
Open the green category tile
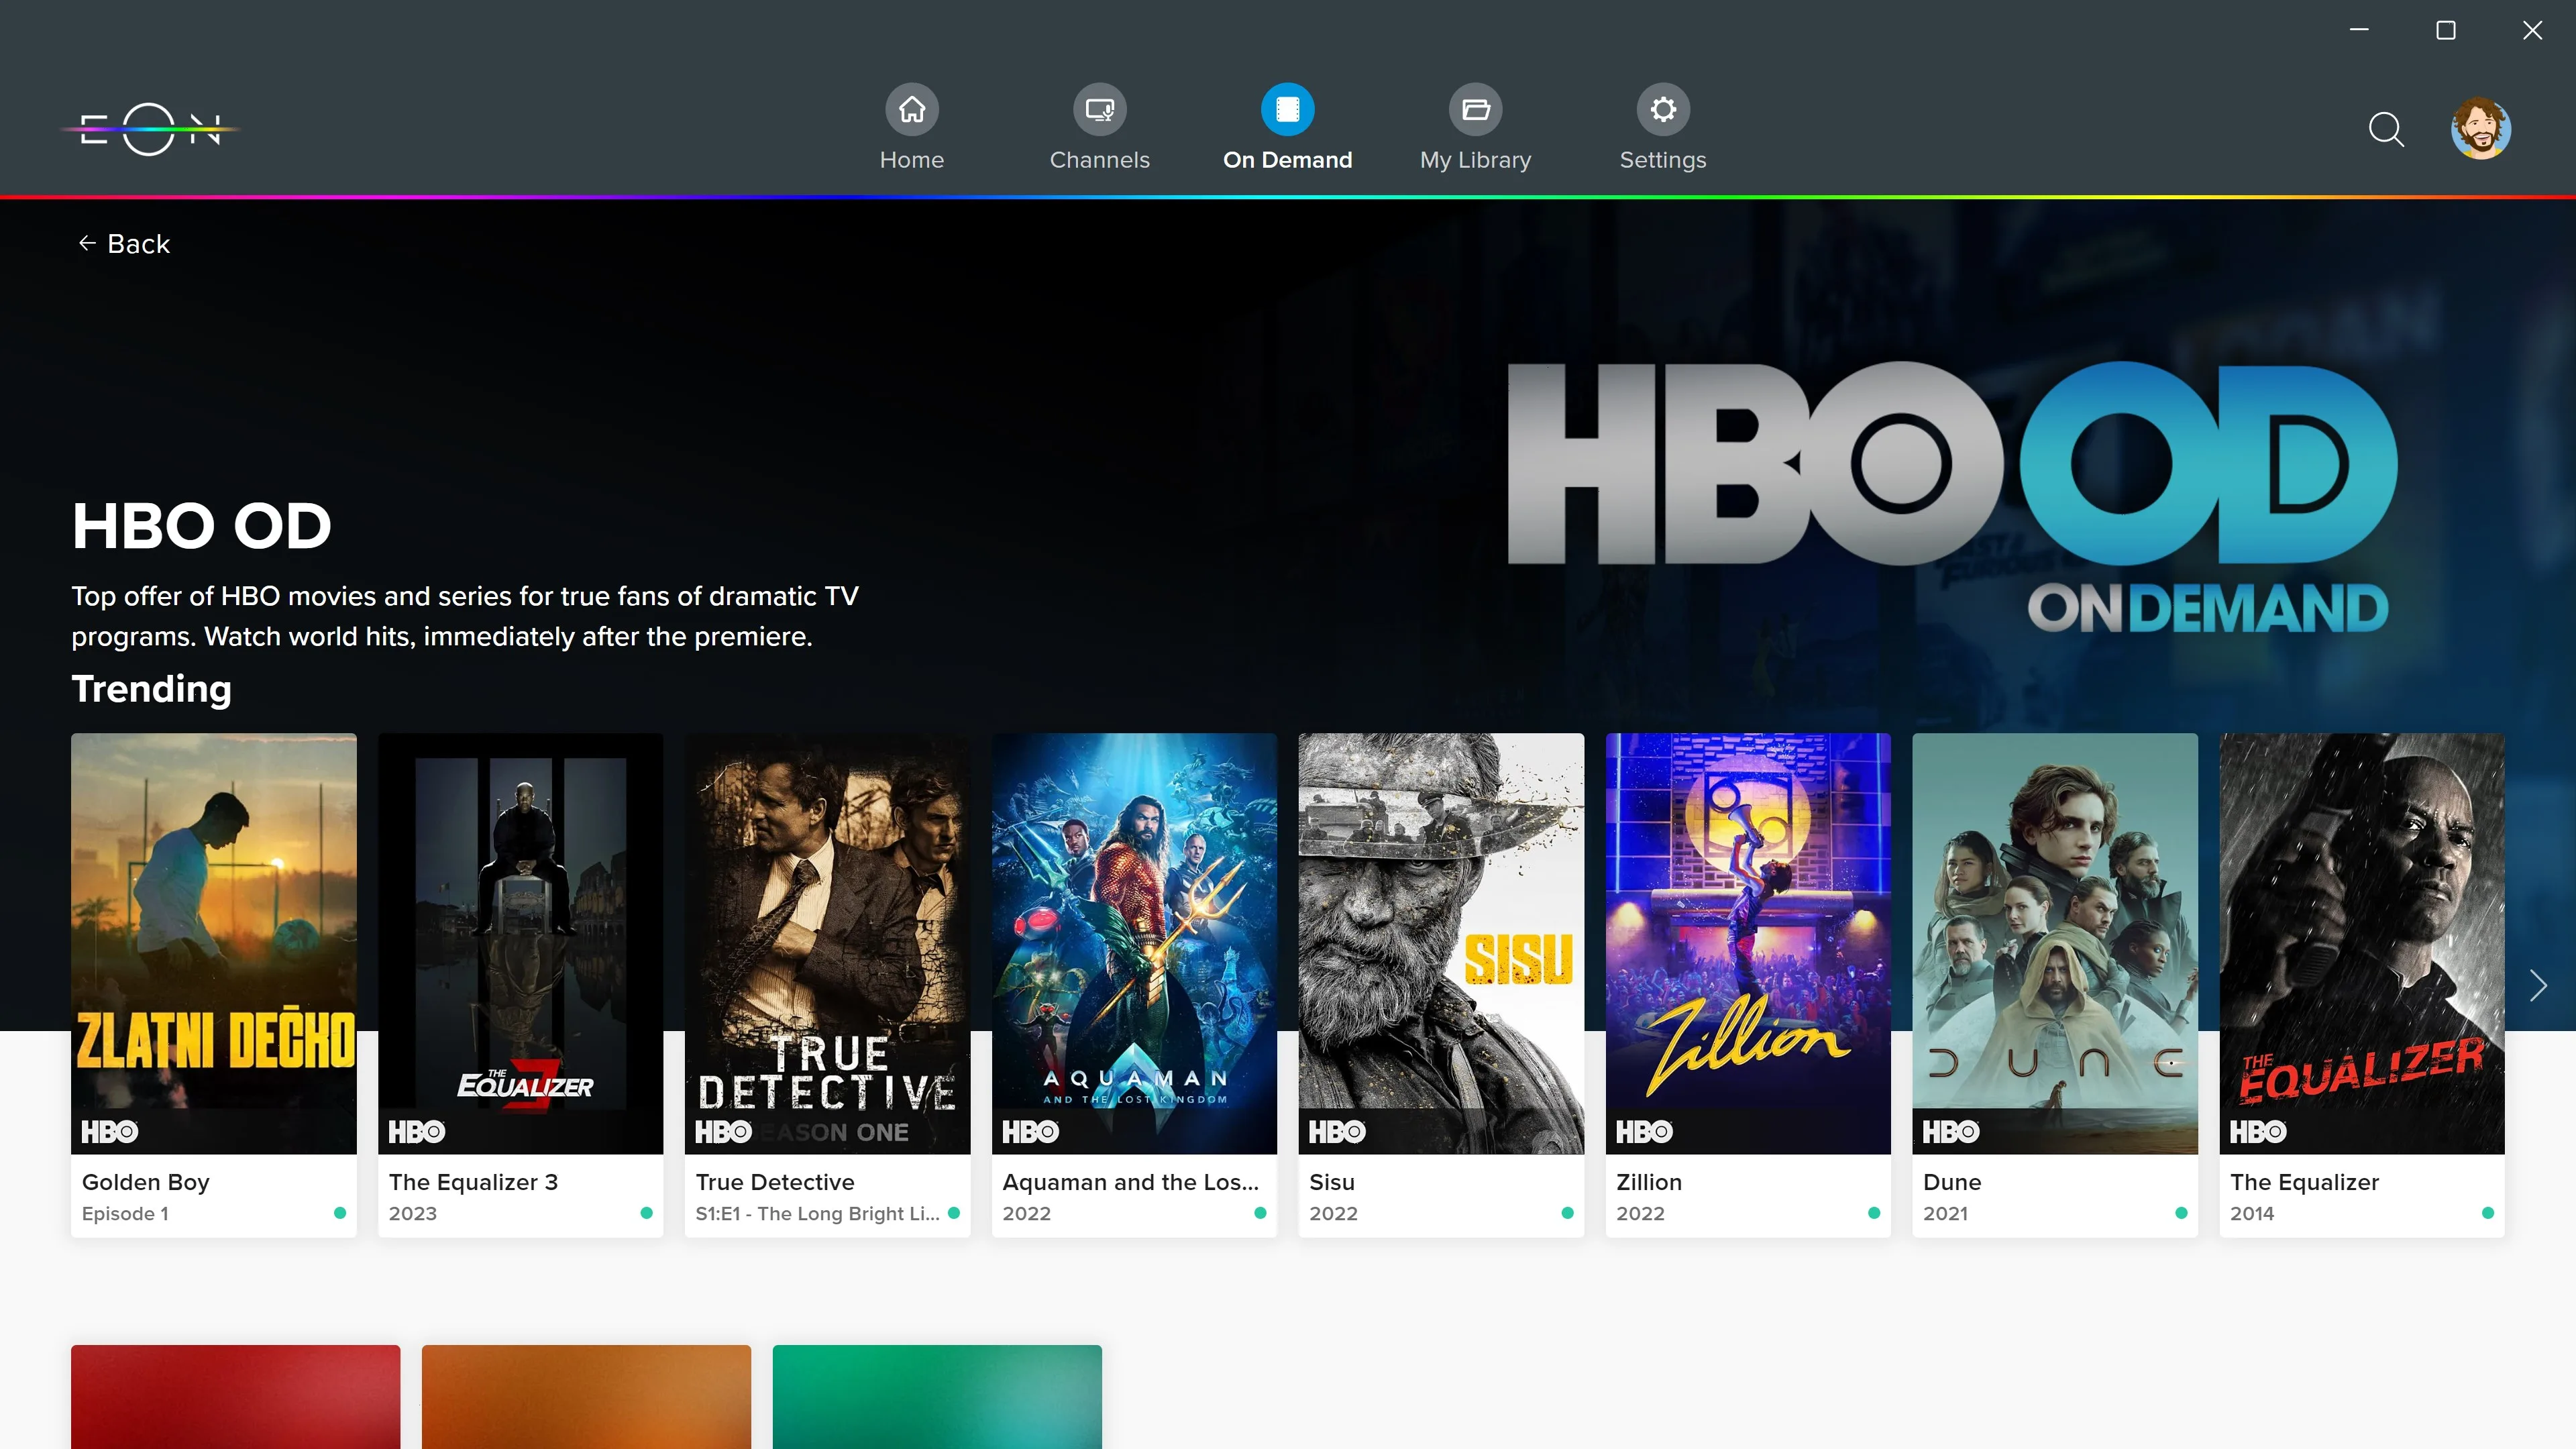[937, 1396]
